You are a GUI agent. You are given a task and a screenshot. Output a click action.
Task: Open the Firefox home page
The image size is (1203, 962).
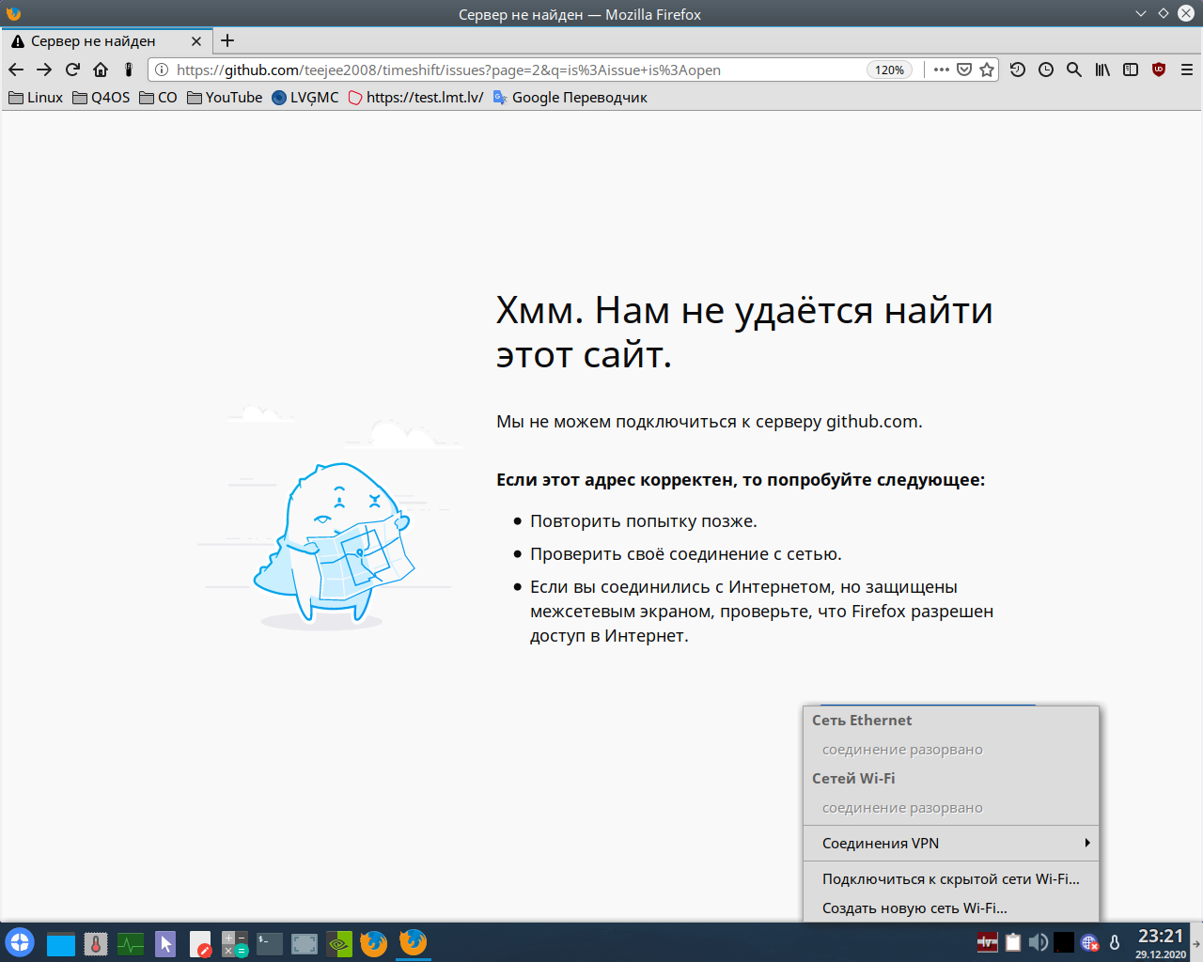(x=101, y=70)
